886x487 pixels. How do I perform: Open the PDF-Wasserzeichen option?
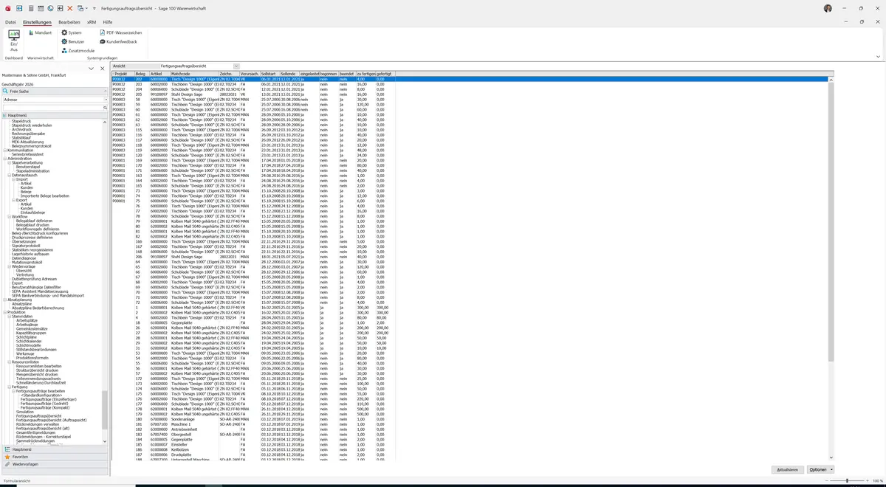coord(121,32)
